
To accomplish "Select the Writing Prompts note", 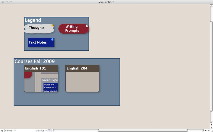I will pyautogui.click(x=74, y=29).
